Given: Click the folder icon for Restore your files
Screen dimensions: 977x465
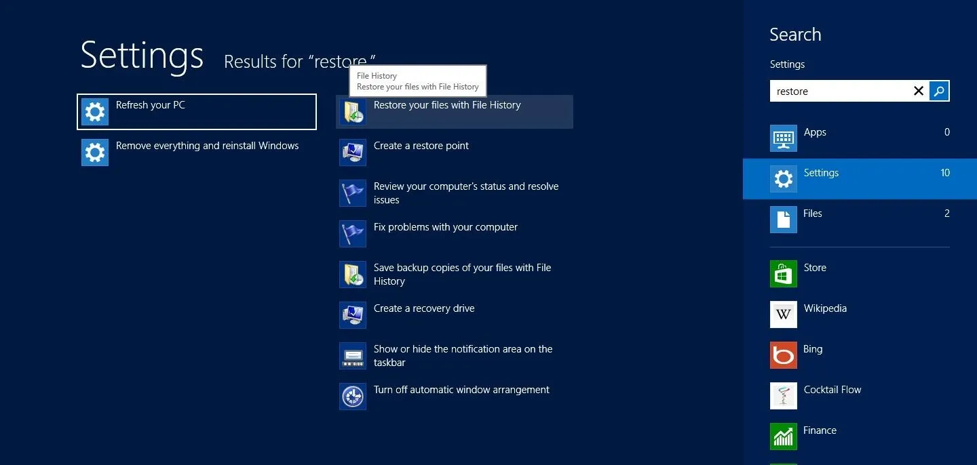Looking at the screenshot, I should point(353,112).
